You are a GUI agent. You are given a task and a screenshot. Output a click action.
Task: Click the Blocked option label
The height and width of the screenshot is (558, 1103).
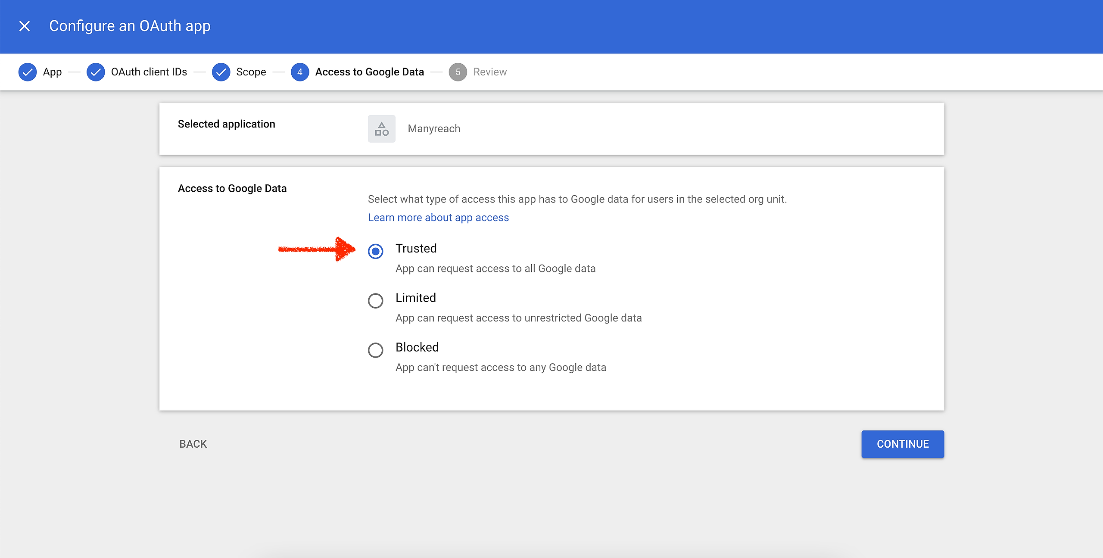tap(417, 347)
